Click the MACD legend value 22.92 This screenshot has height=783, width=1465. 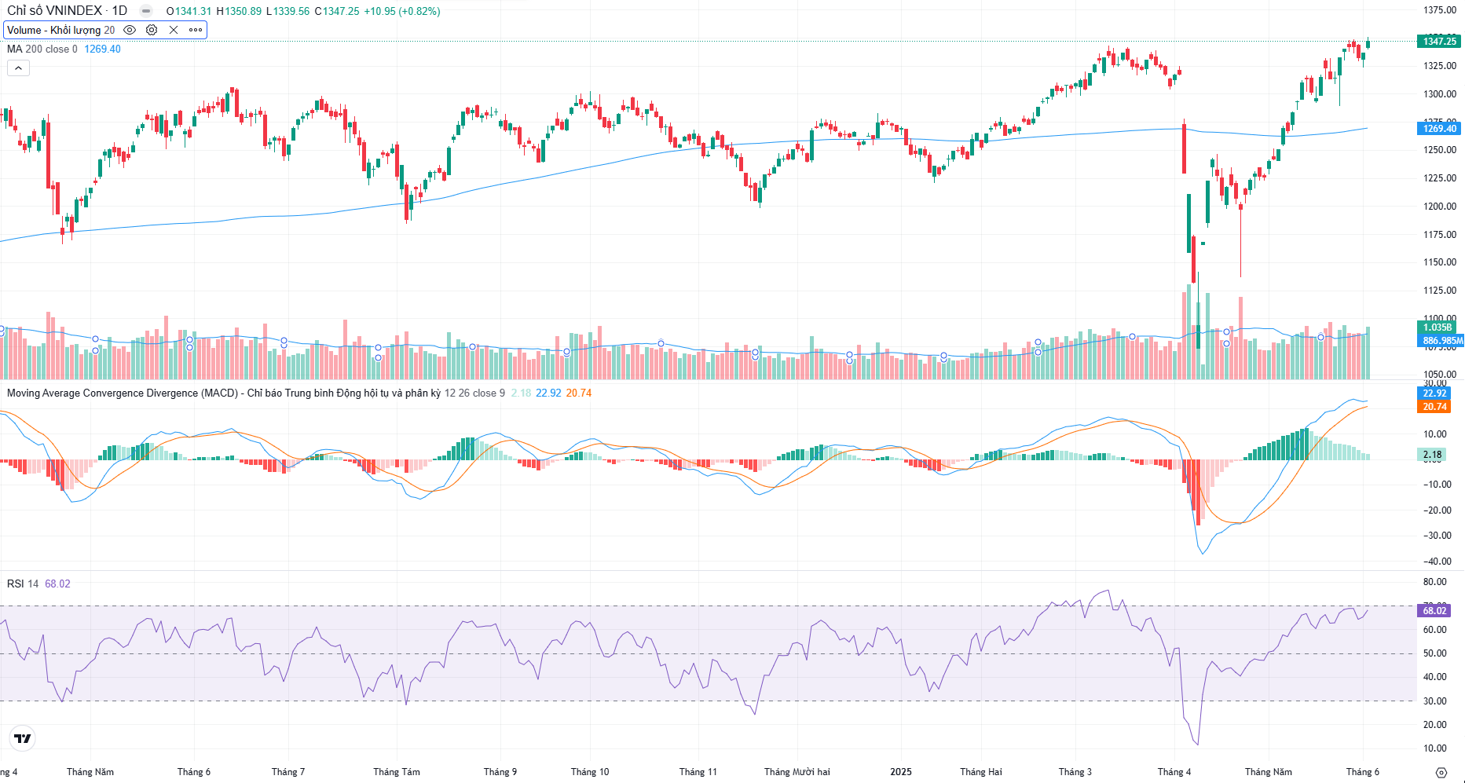tap(549, 393)
